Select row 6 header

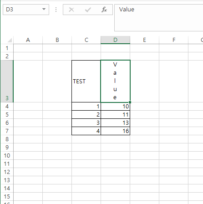tap(7, 123)
